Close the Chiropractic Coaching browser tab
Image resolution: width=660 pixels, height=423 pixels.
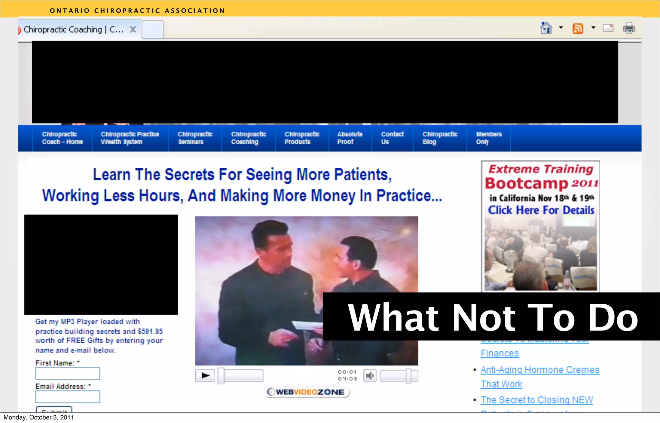133,29
